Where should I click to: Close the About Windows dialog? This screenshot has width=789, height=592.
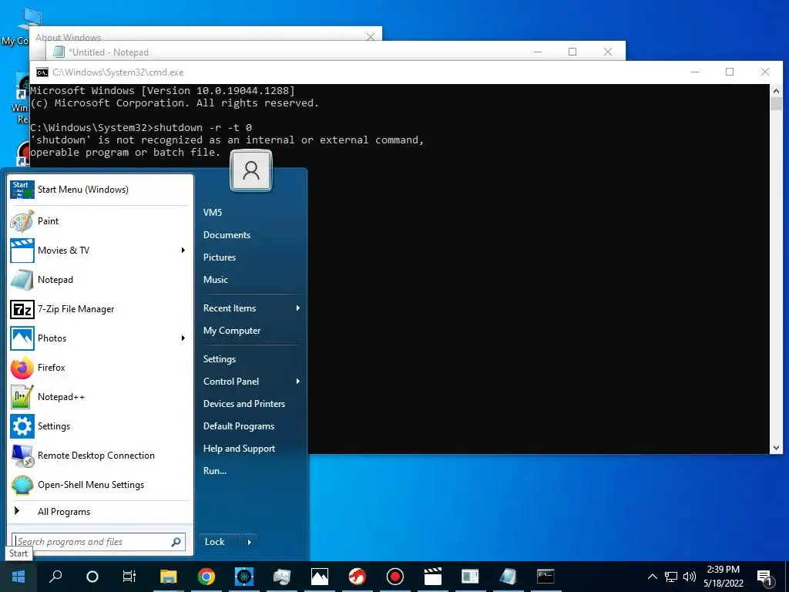tap(371, 37)
